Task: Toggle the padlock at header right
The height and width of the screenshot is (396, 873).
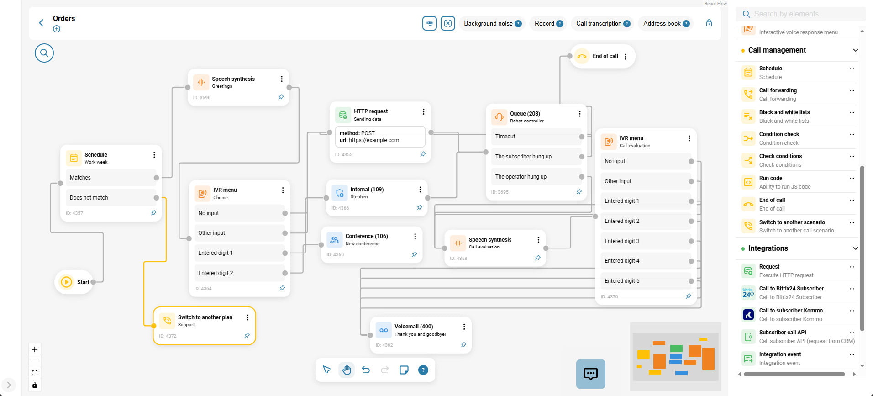Action: click(709, 23)
